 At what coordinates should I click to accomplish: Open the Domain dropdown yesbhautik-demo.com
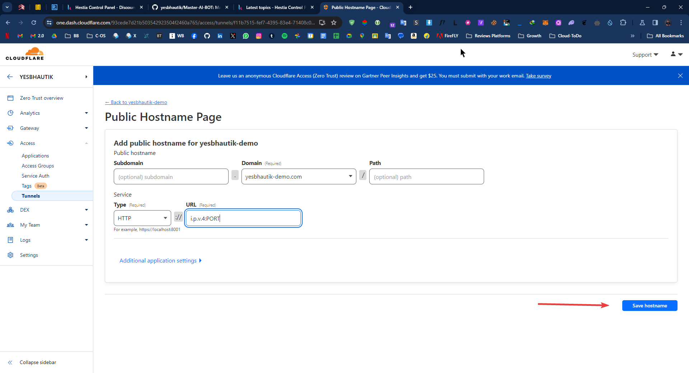[299, 176]
